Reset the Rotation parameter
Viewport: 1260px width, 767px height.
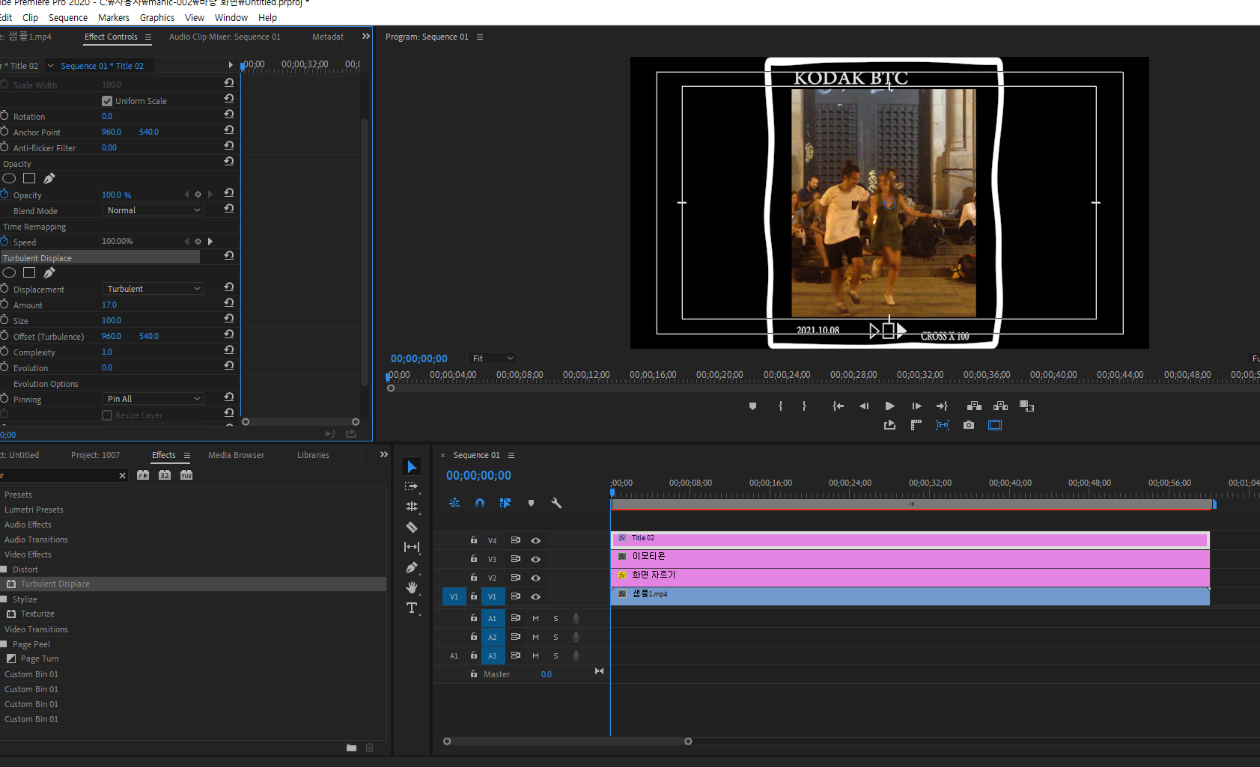tap(229, 114)
